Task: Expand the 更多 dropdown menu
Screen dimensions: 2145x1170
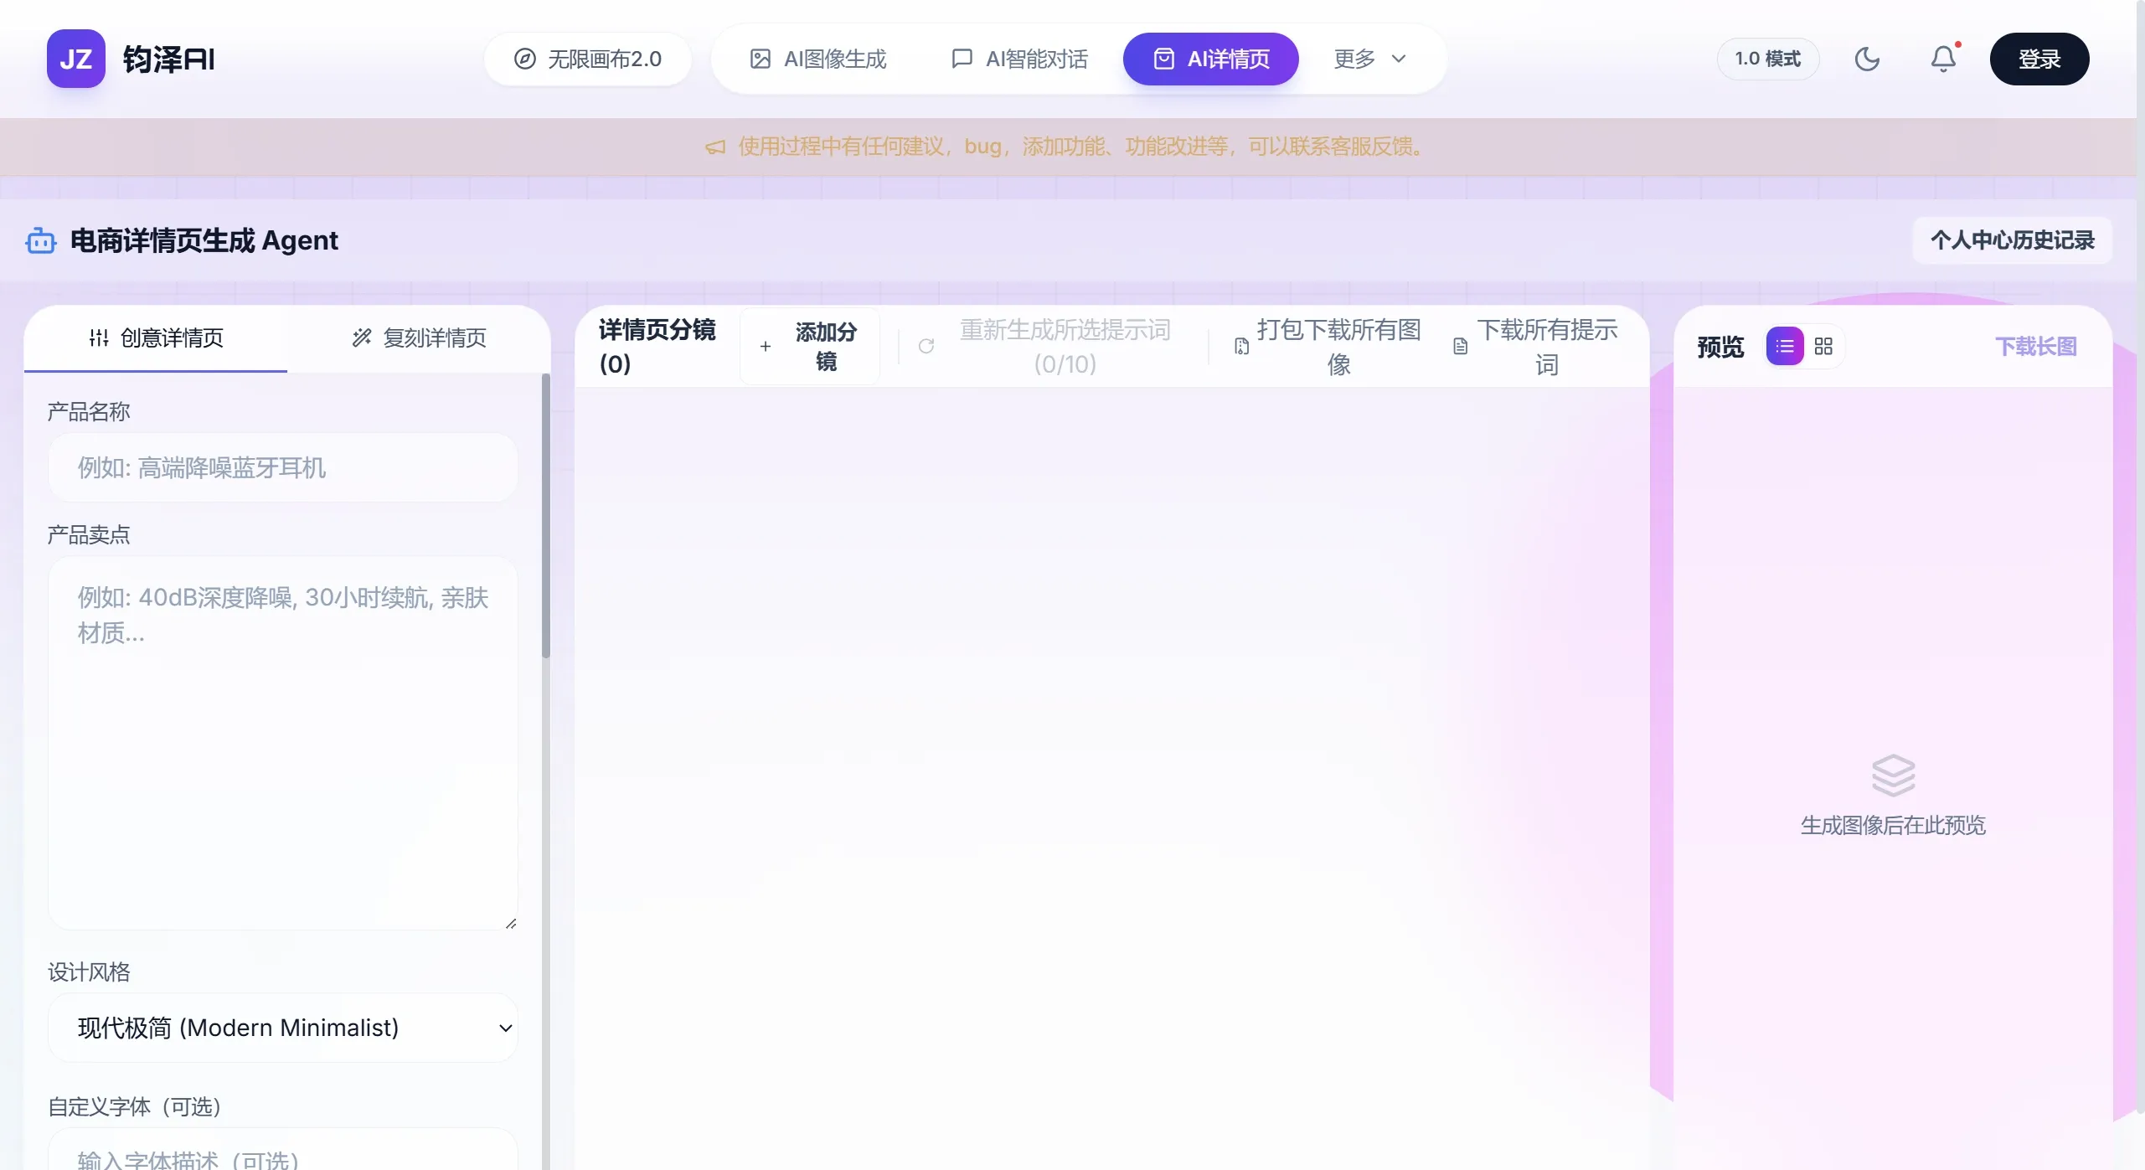Action: pos(1369,59)
